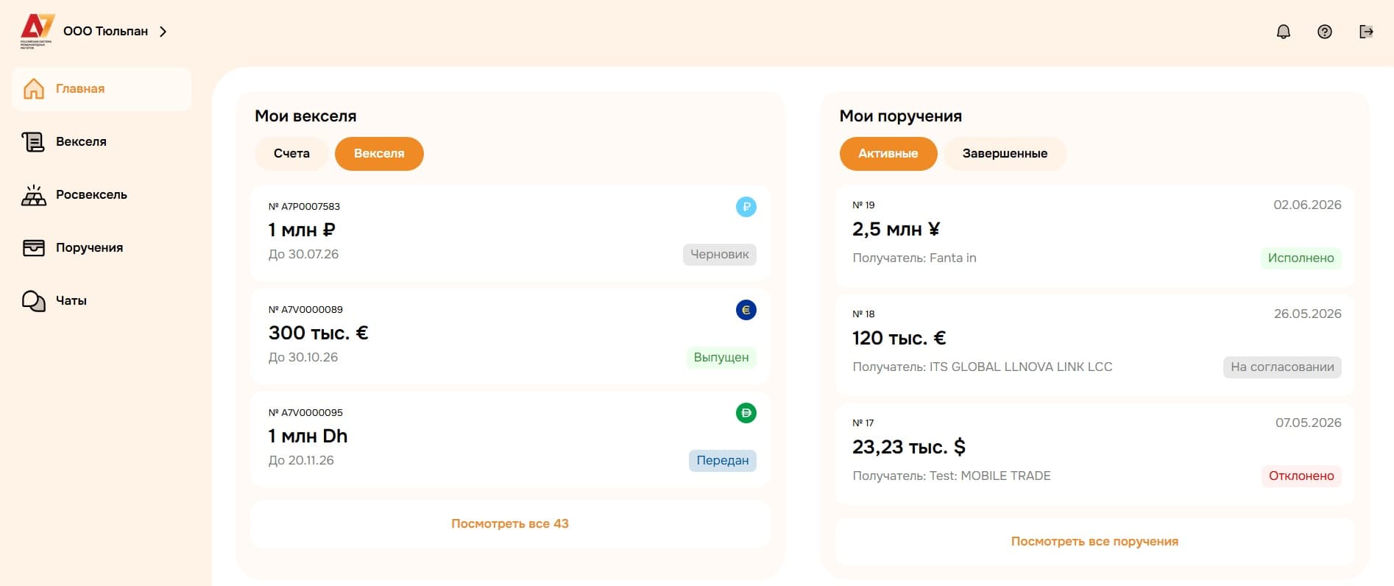Open Главная in the sidebar
The height and width of the screenshot is (586, 1394).
(102, 89)
